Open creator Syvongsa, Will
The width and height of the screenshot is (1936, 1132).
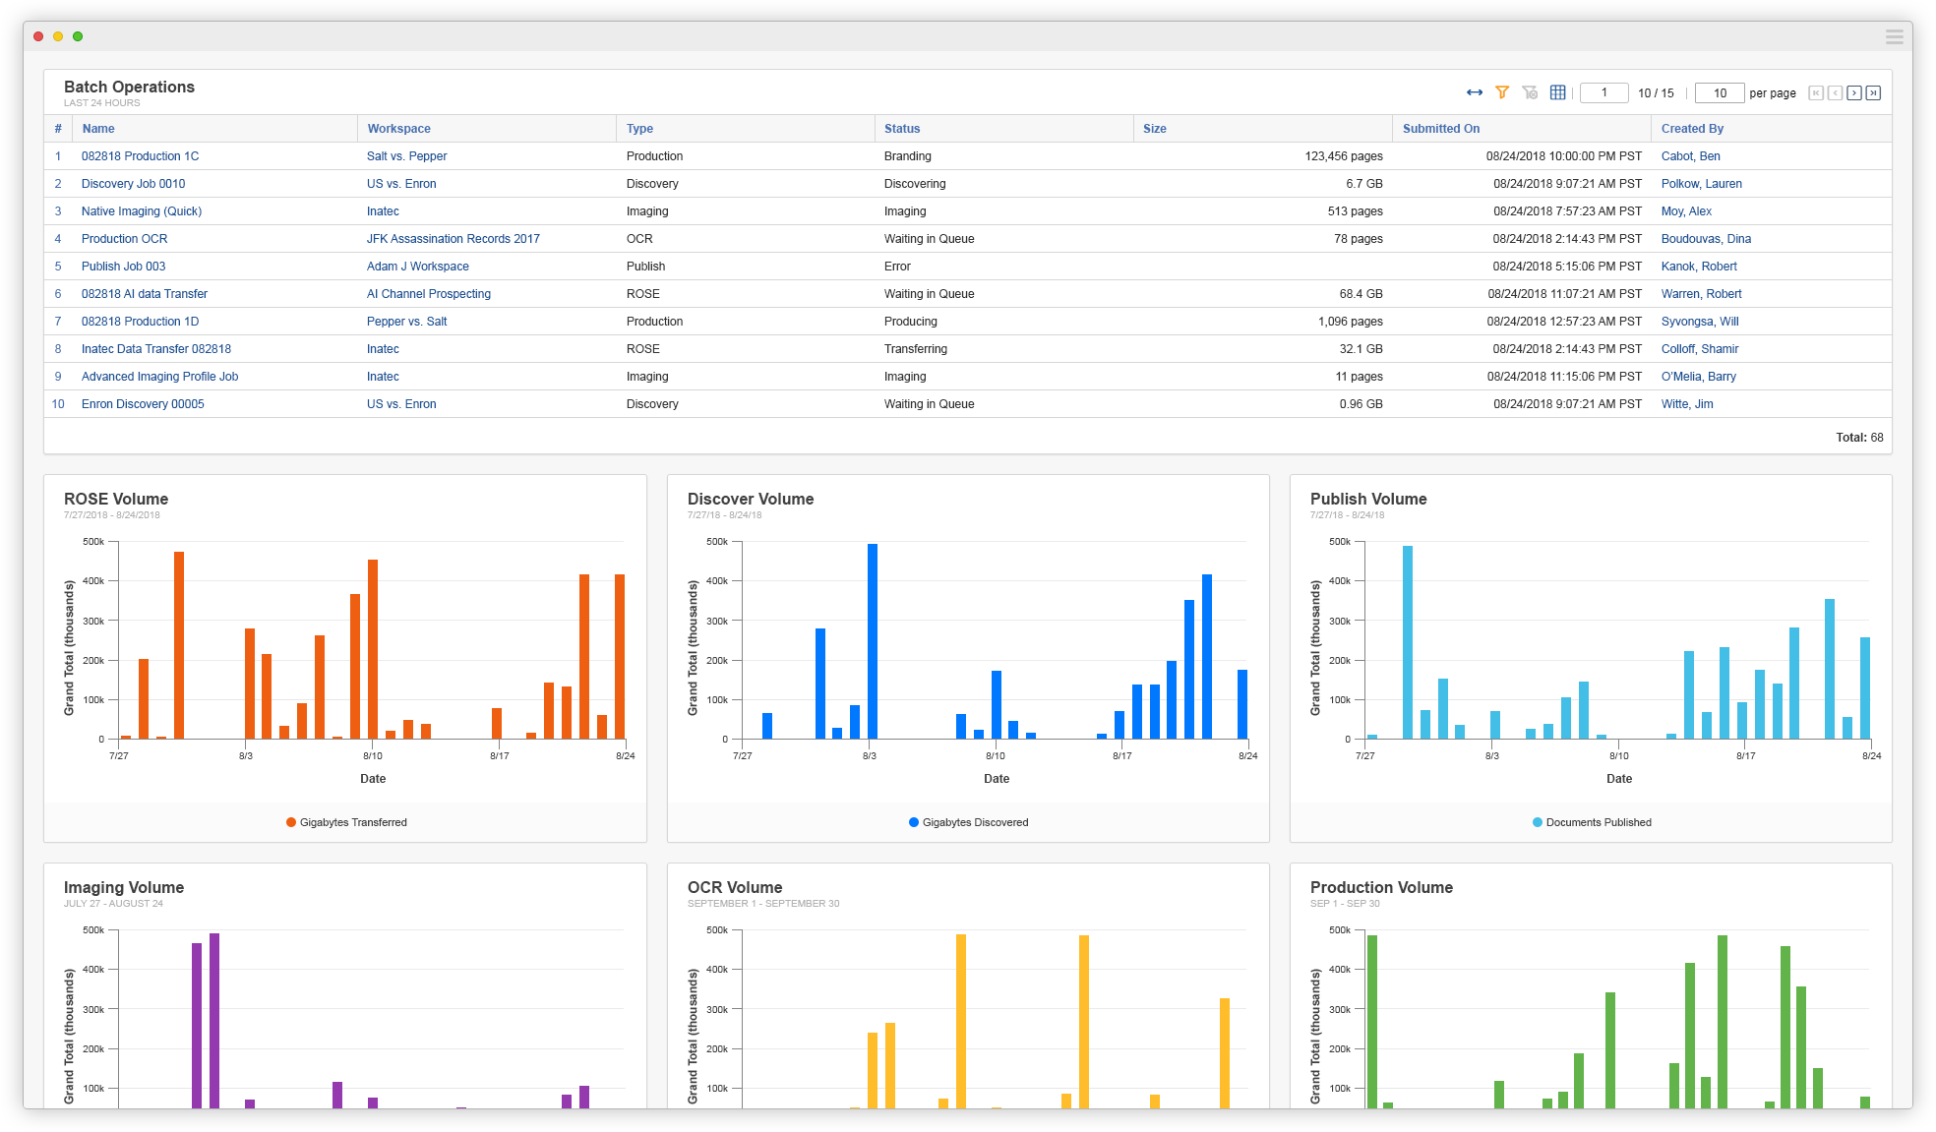1700,322
